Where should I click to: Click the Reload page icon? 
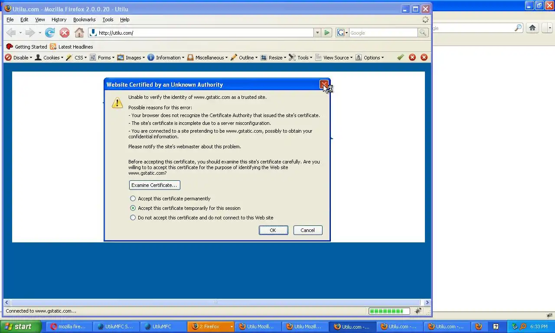(x=50, y=33)
